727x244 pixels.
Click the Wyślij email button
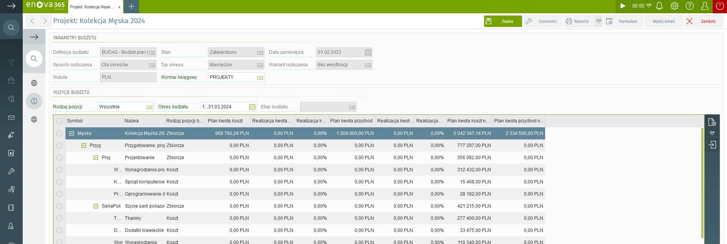coord(663,21)
